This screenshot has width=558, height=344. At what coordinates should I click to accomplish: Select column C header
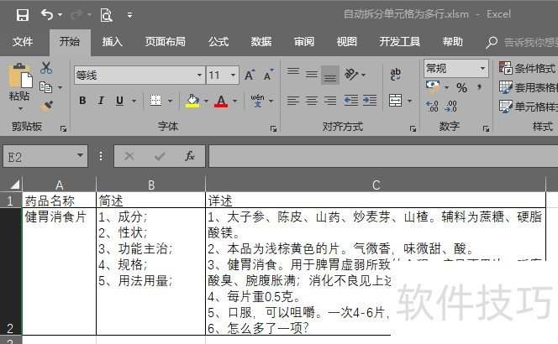point(376,185)
